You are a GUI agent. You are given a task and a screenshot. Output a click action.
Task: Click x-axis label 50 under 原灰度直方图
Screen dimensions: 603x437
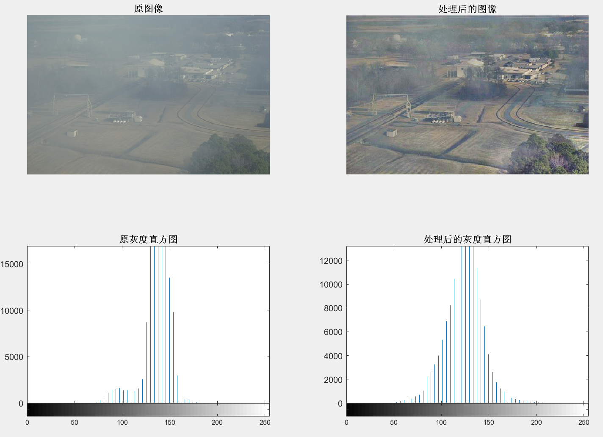[x=75, y=422]
